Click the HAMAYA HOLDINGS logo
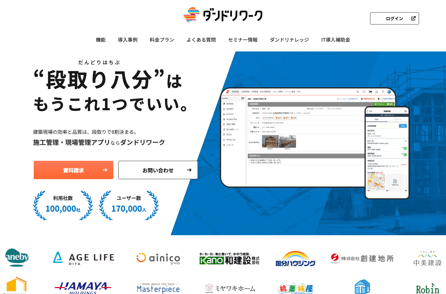 (83, 288)
